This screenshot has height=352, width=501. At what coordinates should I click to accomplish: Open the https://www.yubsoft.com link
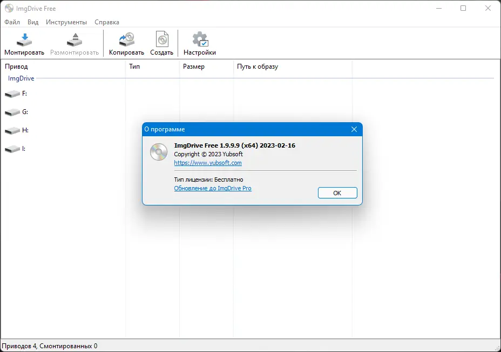(x=208, y=163)
